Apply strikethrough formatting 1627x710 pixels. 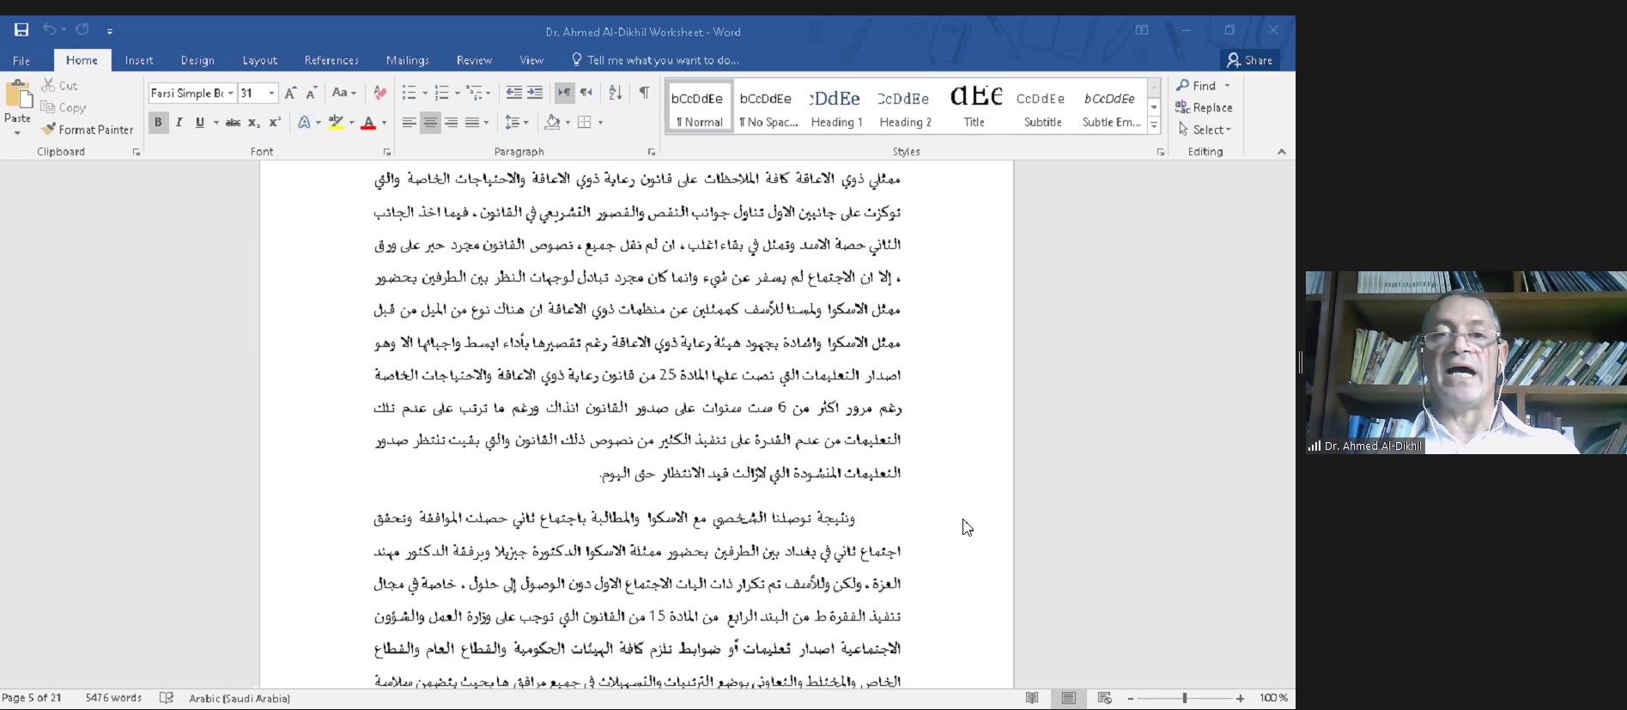233,123
